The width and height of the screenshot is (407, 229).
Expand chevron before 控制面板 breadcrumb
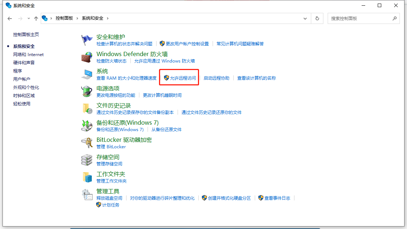51,18
